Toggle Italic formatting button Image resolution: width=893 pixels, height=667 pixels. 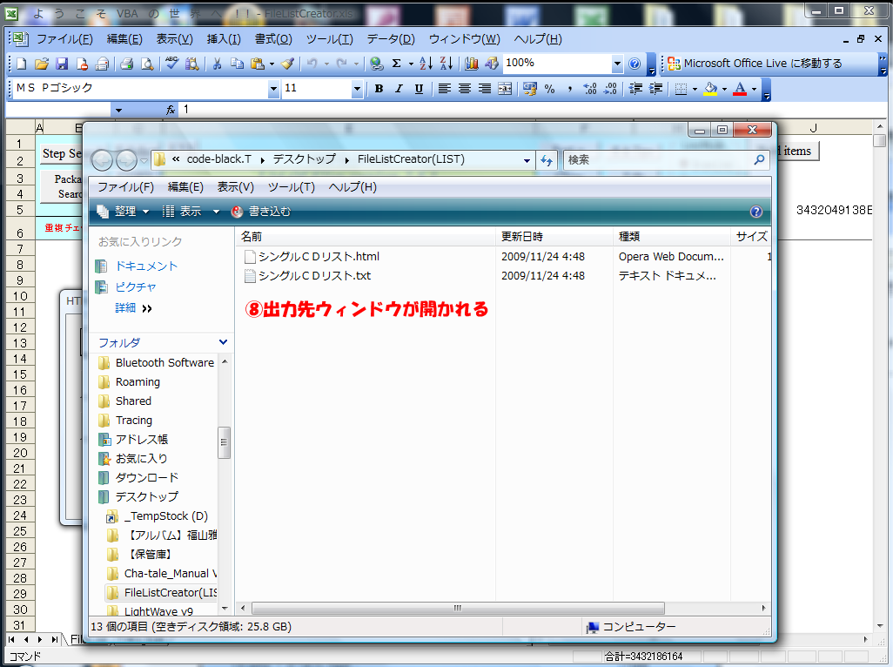pos(399,89)
